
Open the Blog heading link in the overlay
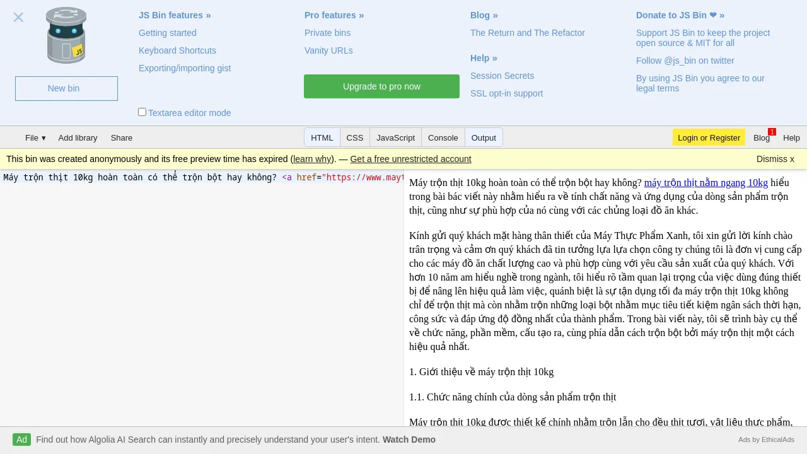point(484,15)
